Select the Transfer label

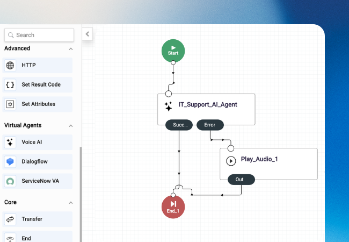pyautogui.click(x=32, y=219)
